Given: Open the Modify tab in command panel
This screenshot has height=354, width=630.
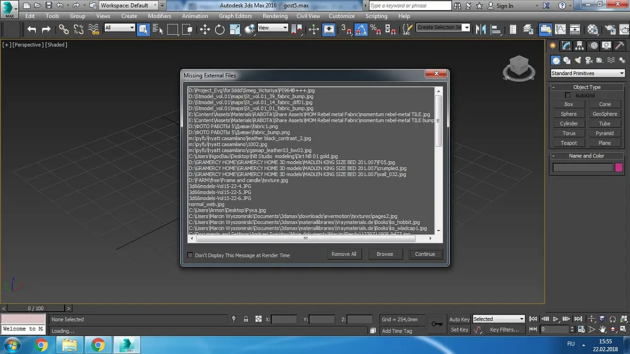Looking at the screenshot, I should click(566, 45).
